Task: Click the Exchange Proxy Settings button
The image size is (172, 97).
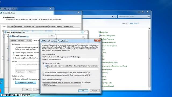Action: tap(26, 82)
